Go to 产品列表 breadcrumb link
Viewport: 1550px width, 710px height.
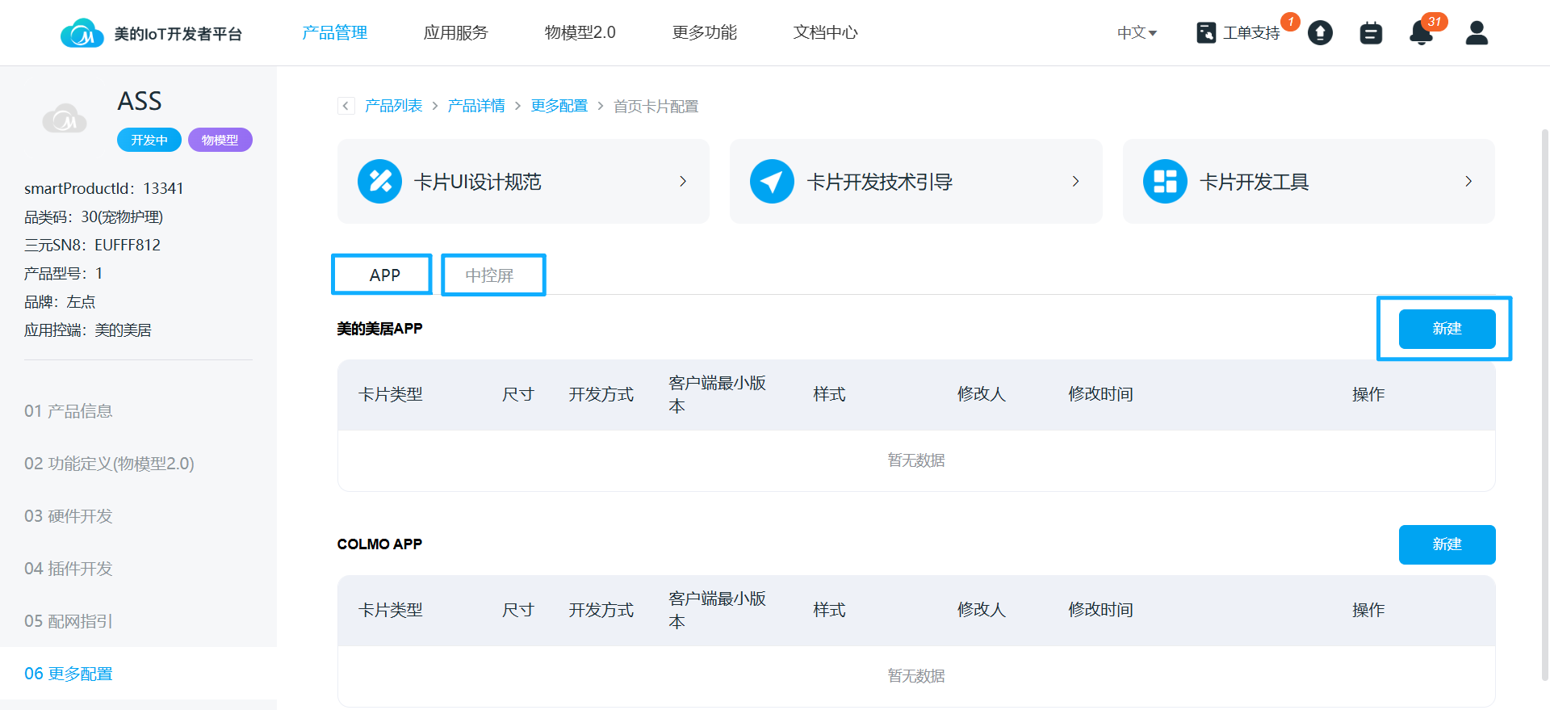393,106
